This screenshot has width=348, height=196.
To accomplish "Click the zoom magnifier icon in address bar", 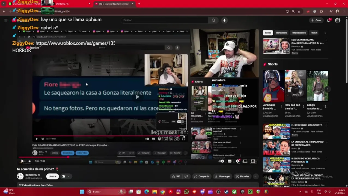I will tap(293, 11).
